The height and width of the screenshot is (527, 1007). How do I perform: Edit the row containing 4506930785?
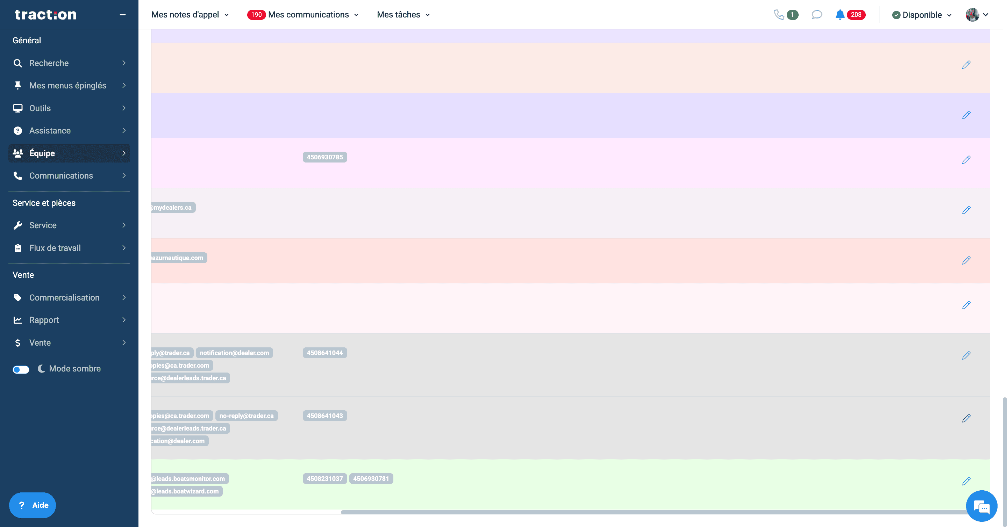coord(966,160)
